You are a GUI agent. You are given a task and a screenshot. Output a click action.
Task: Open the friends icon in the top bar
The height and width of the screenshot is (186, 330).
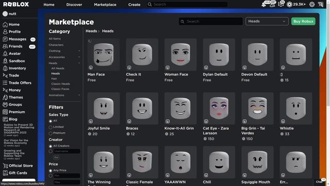tap(272, 5)
